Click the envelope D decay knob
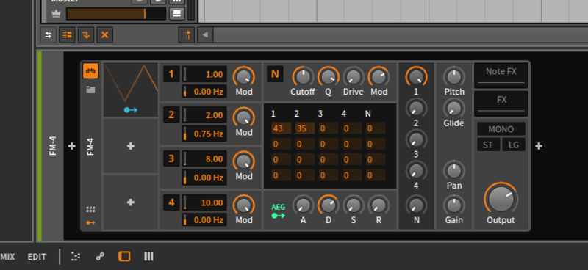Image resolution: width=588 pixels, height=270 pixels. [328, 205]
